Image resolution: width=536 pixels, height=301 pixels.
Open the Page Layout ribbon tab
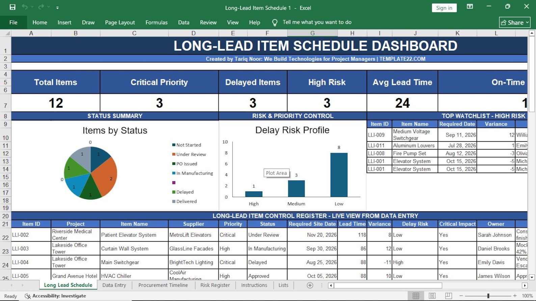[120, 23]
